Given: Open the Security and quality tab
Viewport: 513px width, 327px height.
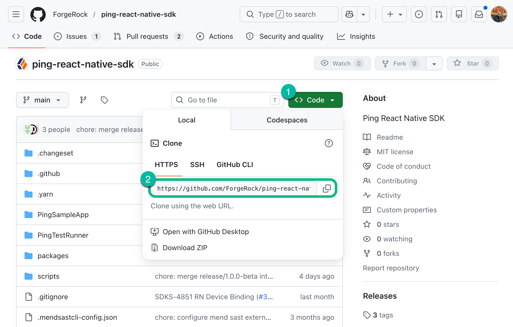Looking at the screenshot, I should (x=285, y=37).
